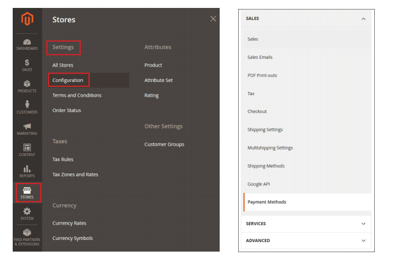Click the Stores panel title

[x=64, y=20]
